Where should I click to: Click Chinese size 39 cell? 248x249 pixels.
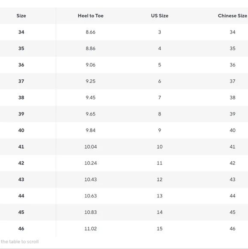click(233, 114)
